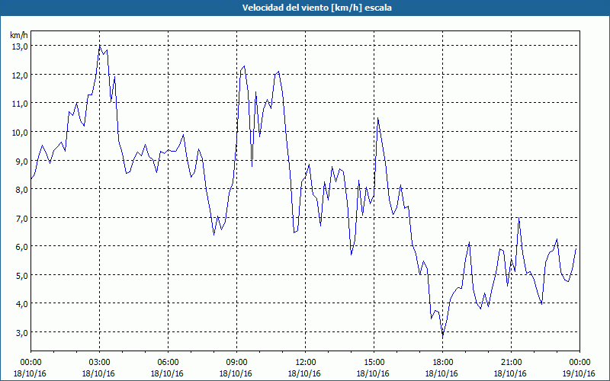Click the 19/10/16 date label

579,373
